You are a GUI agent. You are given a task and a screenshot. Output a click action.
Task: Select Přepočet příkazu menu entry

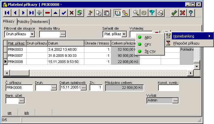pos(189,43)
